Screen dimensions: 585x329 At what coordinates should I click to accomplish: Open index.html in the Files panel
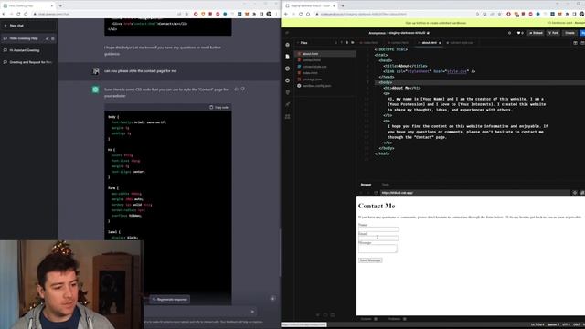click(325, 73)
